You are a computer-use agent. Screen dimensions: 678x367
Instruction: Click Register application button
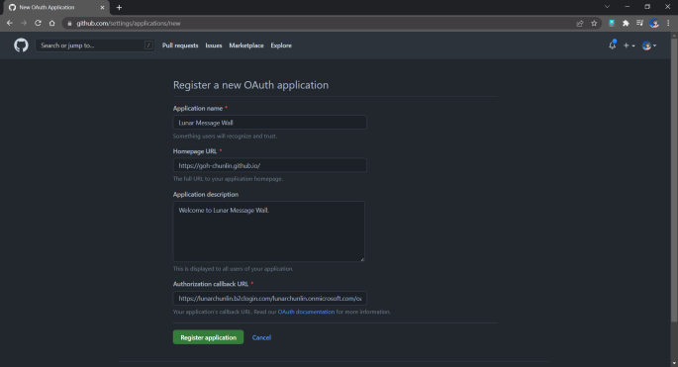coord(208,337)
